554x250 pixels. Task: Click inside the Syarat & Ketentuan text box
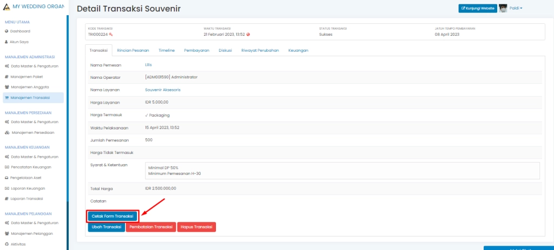[342, 171]
